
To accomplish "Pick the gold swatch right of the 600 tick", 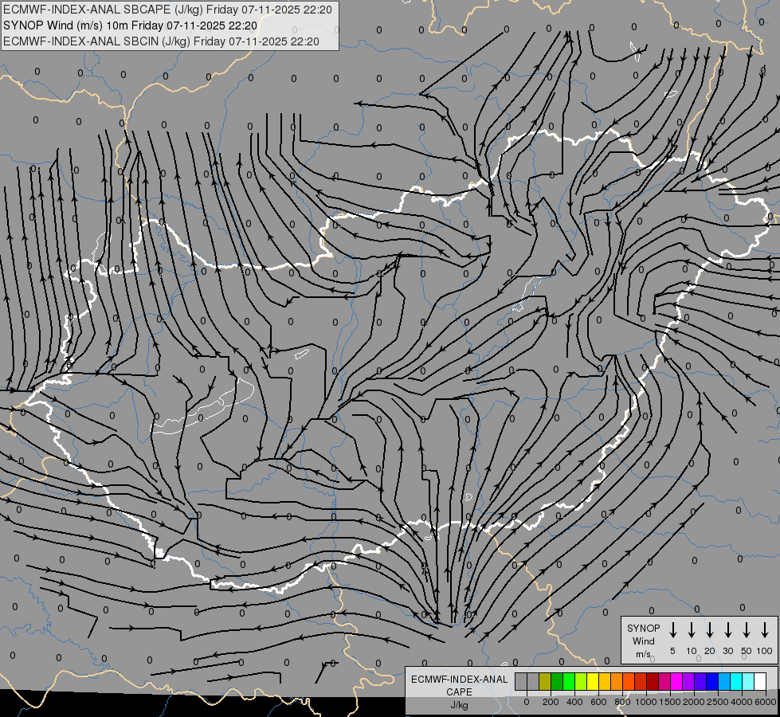I will 605,681.
